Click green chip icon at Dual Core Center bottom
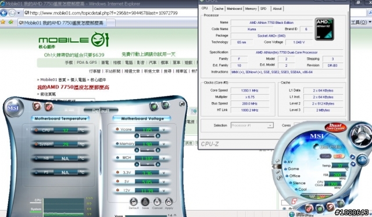 (320, 208)
